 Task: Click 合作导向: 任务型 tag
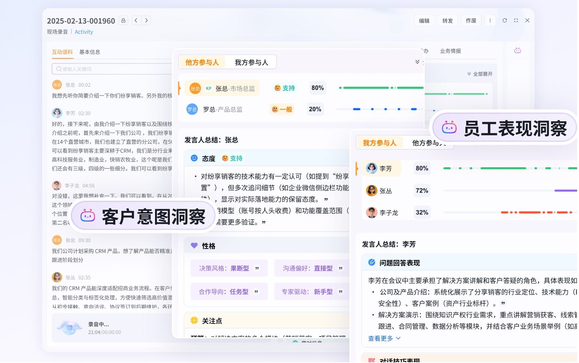pyautogui.click(x=229, y=292)
